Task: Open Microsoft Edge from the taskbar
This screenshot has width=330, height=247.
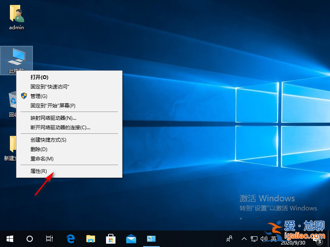Action: click(70, 238)
